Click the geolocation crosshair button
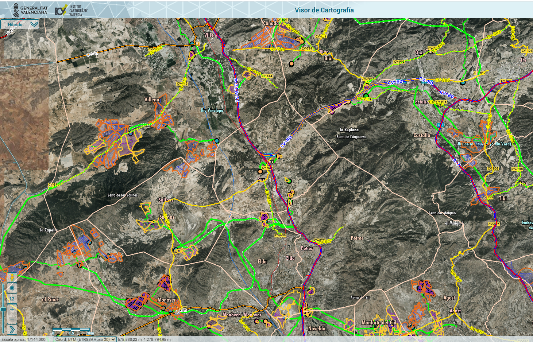The image size is (533, 342). pos(12,288)
